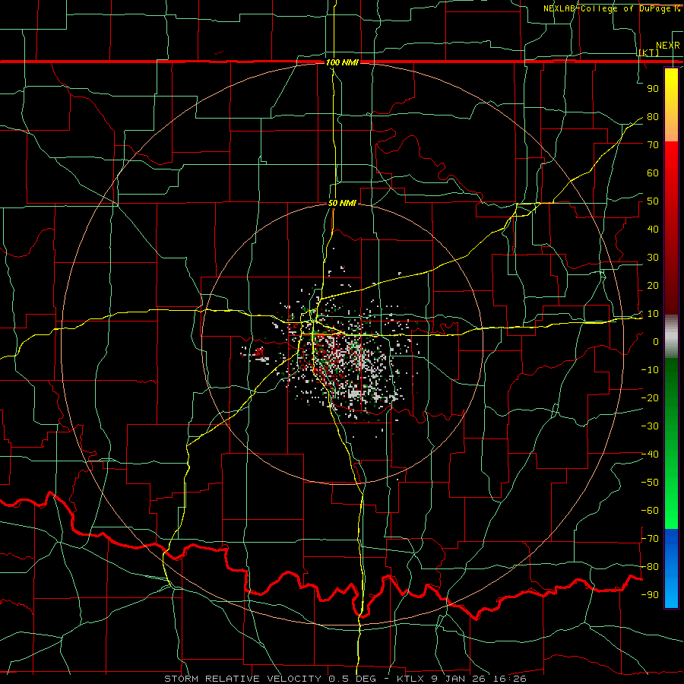Click the 'NEXLAB-College of DuPage' credit text
This screenshot has width=684, height=684.
pyautogui.click(x=608, y=8)
